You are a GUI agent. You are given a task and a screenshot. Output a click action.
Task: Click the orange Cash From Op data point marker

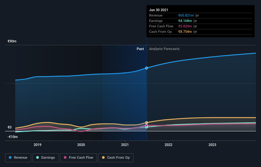147,123
